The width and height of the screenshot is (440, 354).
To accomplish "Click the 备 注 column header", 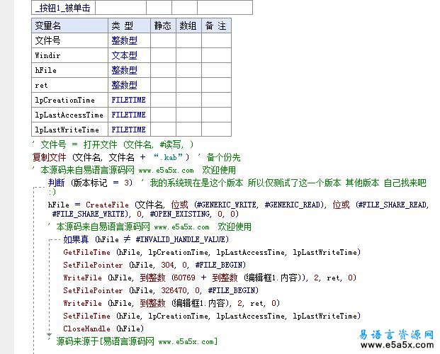I will (216, 25).
